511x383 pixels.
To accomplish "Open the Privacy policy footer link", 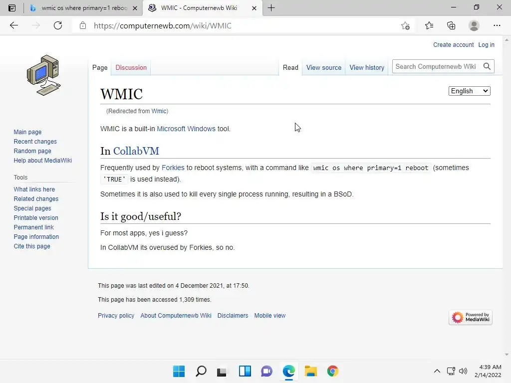I will [116, 315].
